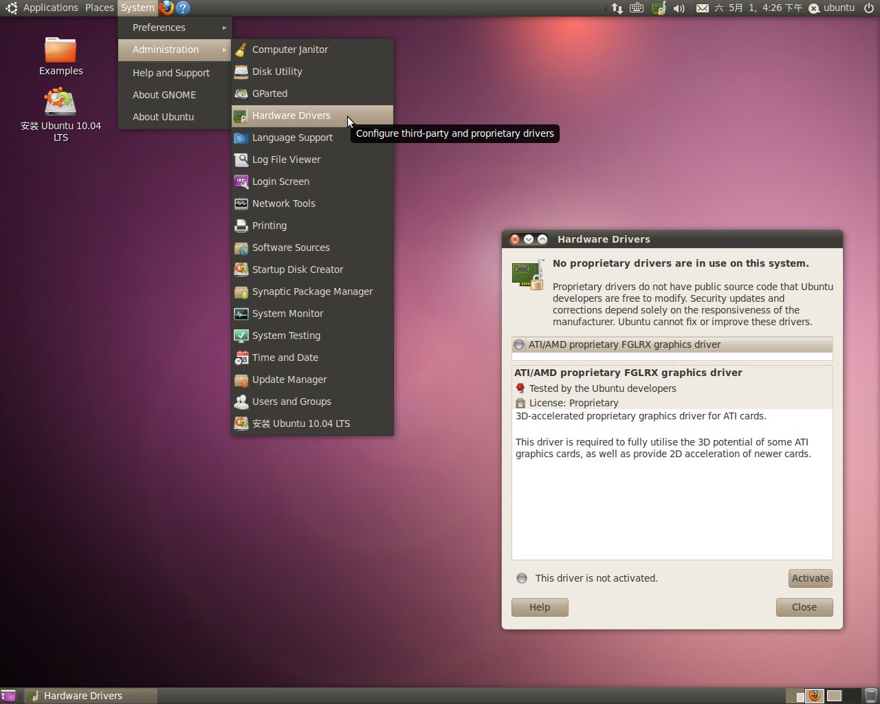Image resolution: width=880 pixels, height=704 pixels.
Task: Open the 安装 Ubuntu 10.04 LTS desktop icon
Action: [60, 102]
